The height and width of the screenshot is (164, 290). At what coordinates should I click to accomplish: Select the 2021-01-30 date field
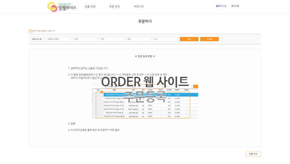tap(37, 39)
